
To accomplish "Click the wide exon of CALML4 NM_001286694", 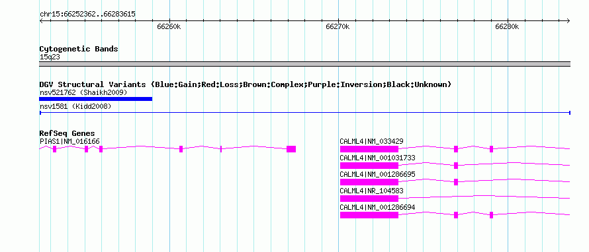I will click(x=369, y=215).
